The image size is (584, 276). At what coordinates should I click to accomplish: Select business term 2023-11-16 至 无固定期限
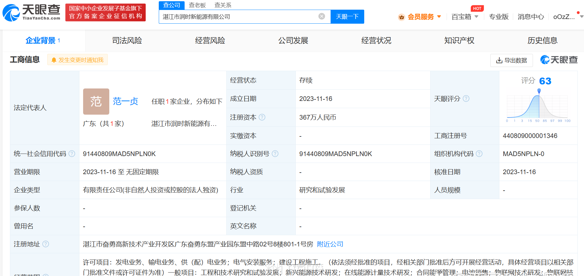pos(121,172)
